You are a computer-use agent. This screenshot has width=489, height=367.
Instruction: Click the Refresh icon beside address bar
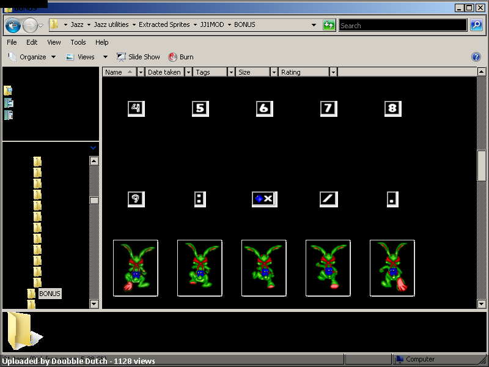329,25
